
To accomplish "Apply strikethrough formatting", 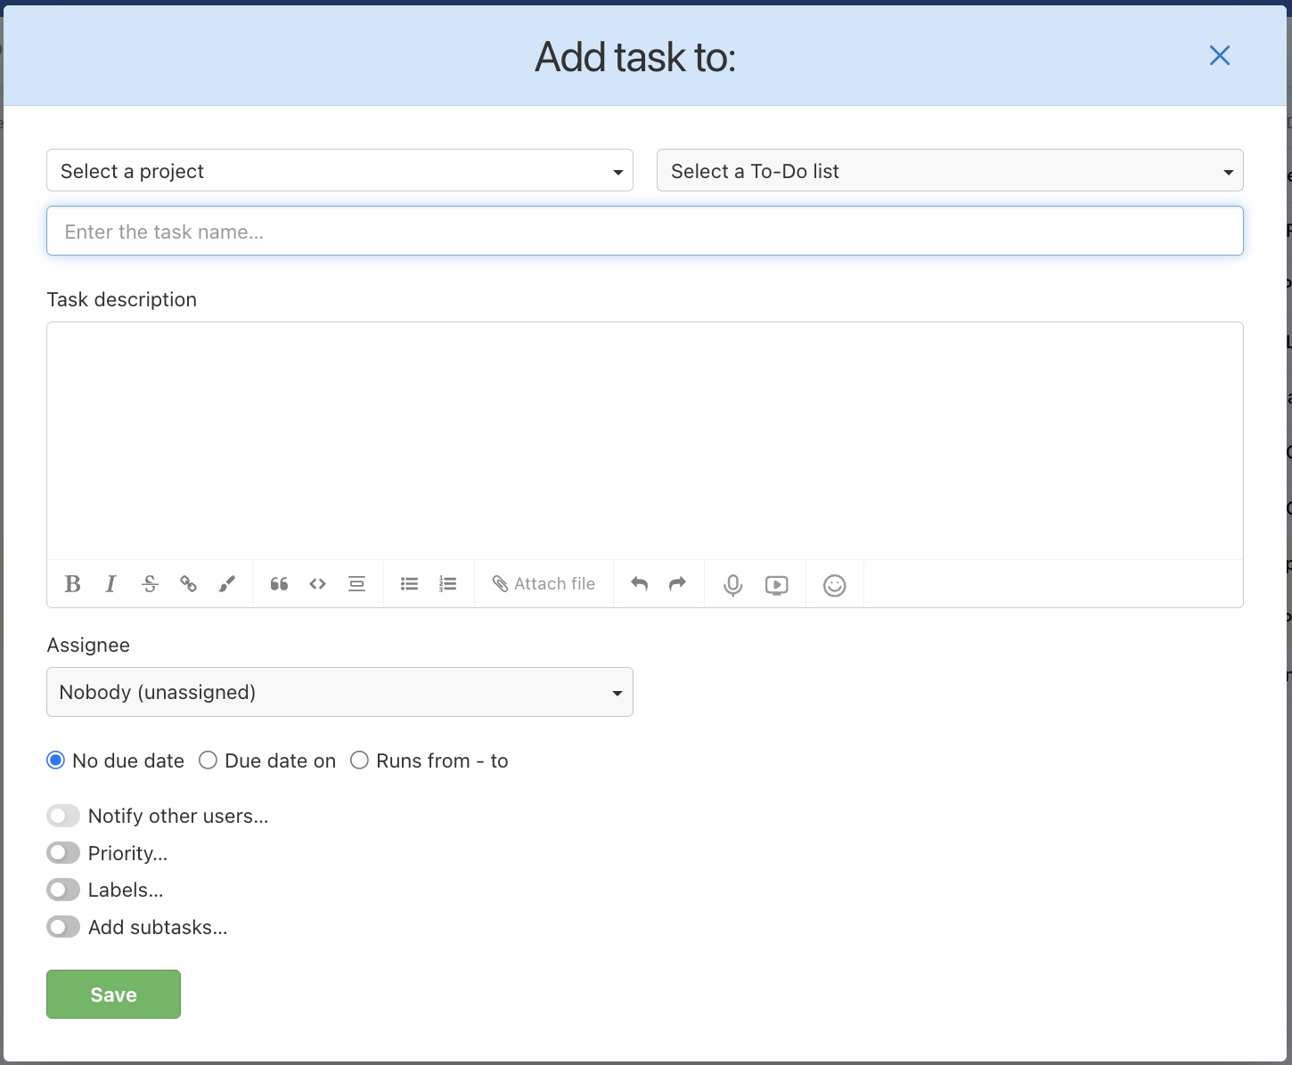I will [x=150, y=583].
